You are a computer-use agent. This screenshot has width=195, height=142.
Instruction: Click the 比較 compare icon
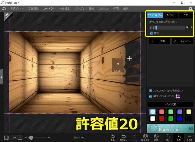(156, 137)
